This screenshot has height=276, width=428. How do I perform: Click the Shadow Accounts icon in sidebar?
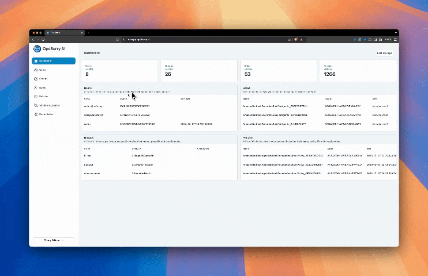coord(36,105)
